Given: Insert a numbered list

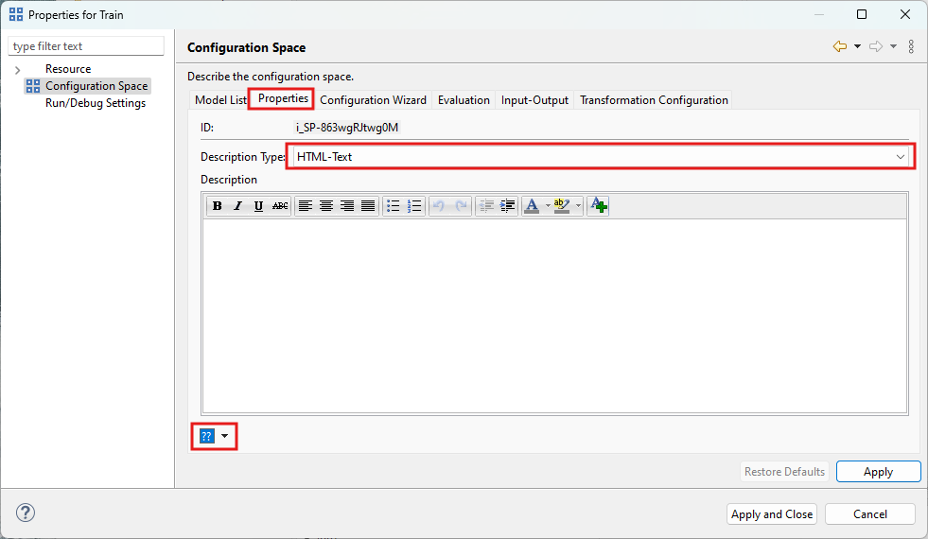Looking at the screenshot, I should tap(414, 205).
